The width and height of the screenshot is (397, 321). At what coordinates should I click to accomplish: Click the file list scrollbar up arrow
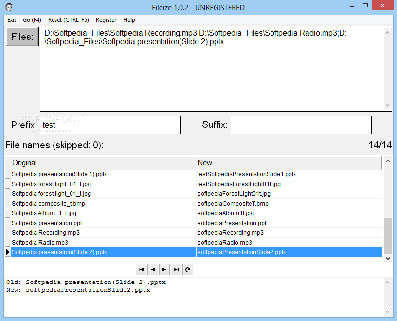tap(388, 161)
